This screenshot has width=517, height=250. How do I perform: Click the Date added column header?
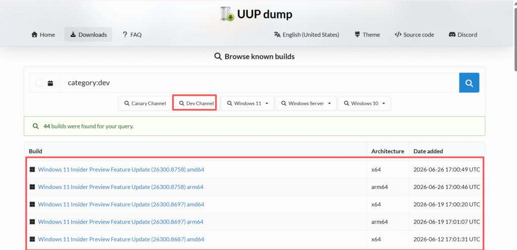[428, 151]
